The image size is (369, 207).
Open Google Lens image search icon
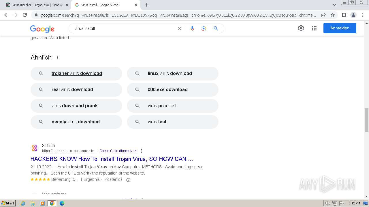point(204,28)
